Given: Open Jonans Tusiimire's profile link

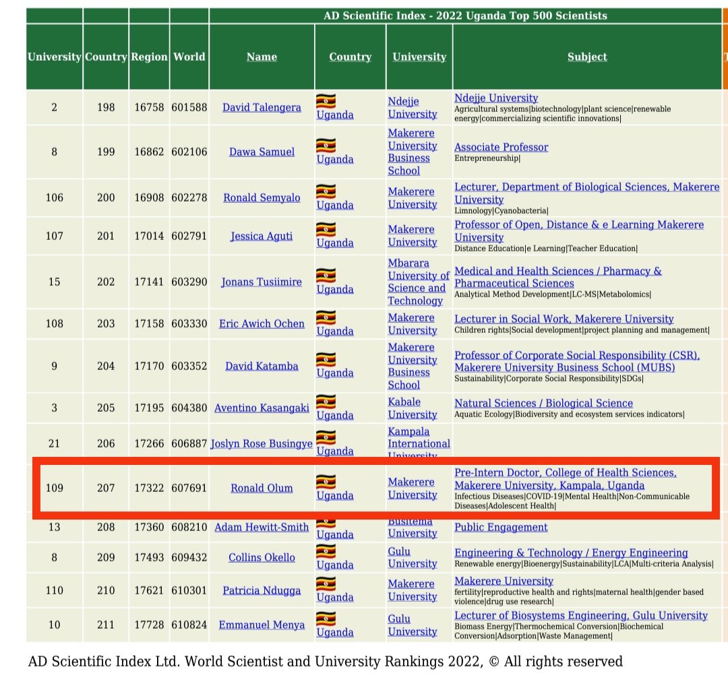Looking at the screenshot, I should coord(262,282).
